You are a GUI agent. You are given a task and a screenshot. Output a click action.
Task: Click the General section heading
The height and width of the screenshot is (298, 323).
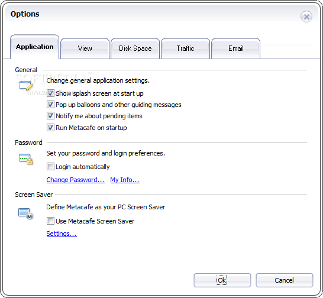26,70
